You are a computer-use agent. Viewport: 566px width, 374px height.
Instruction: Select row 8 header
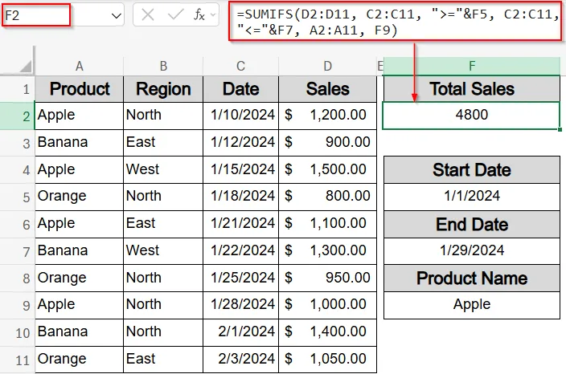pyautogui.click(x=17, y=278)
